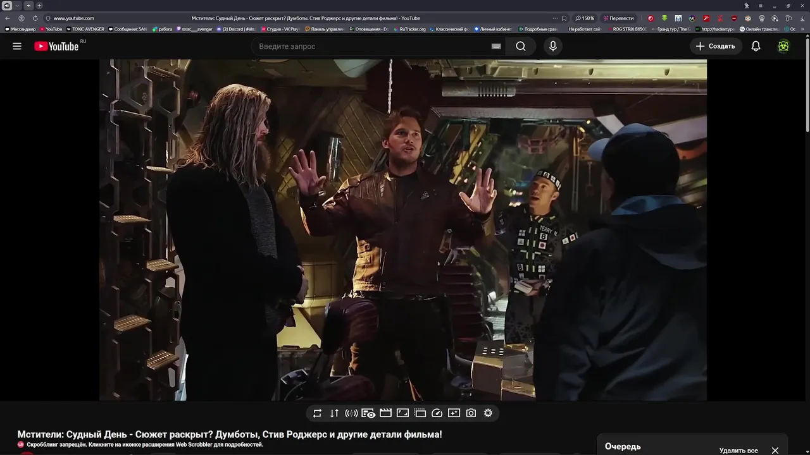Open the 'Мессенджер' bookmark
Image resolution: width=810 pixels, height=455 pixels.
click(20, 29)
